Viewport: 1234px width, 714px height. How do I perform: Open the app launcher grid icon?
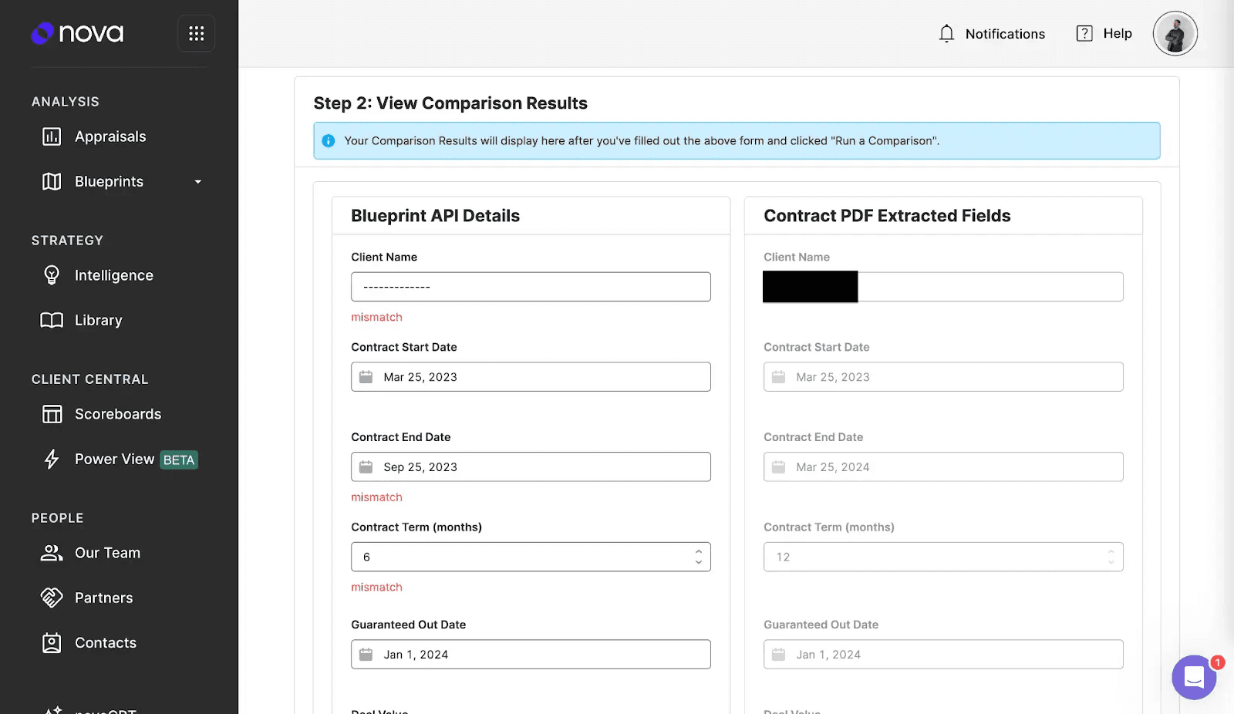point(196,32)
